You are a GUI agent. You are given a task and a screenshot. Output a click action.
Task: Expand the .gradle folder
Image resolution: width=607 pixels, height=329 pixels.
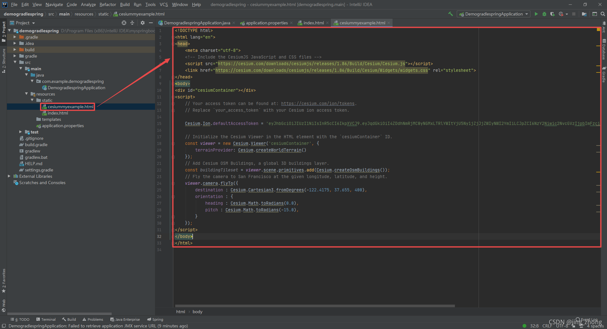tap(15, 37)
